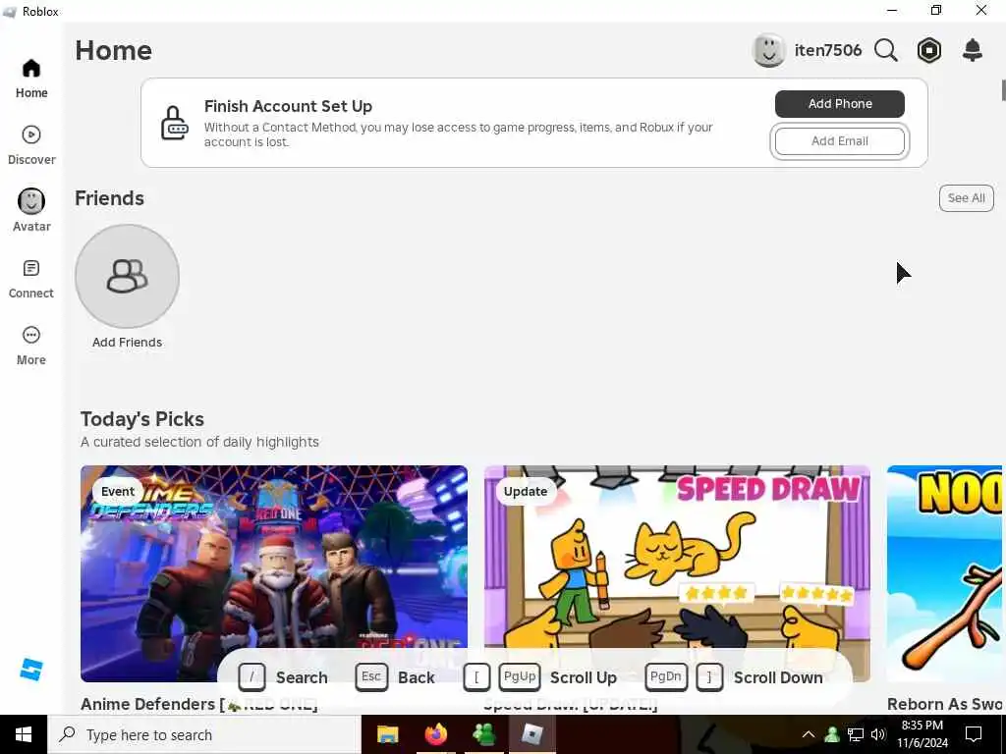This screenshot has width=1006, height=754.
Task: Click the iten7506 username
Action: click(827, 50)
